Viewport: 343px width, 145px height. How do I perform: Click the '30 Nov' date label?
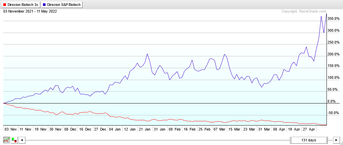(55, 129)
